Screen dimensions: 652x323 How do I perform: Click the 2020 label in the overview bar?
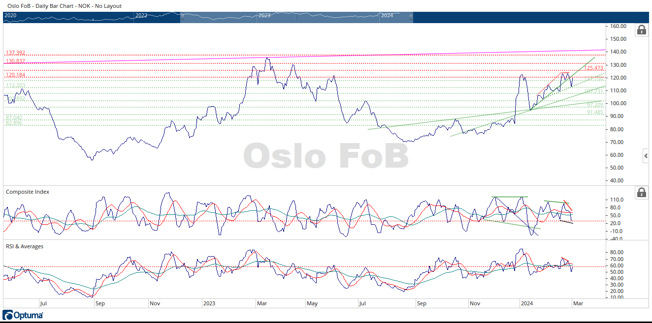(10, 16)
